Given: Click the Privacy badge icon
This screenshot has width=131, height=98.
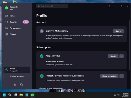Looking at the screenshot, I should pyautogui.click(x=7, y=34).
